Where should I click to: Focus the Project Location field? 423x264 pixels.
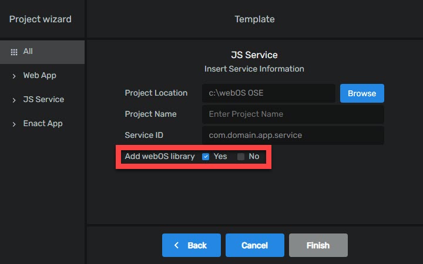coord(268,93)
